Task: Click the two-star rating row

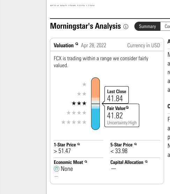Action: point(82,94)
